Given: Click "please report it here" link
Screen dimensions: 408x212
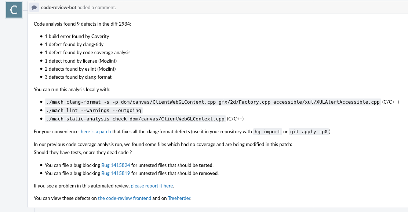Looking at the screenshot, I should click(x=152, y=186).
